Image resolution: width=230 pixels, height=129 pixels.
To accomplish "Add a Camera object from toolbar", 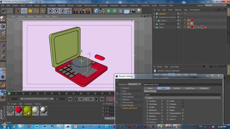I will [x=133, y=11].
